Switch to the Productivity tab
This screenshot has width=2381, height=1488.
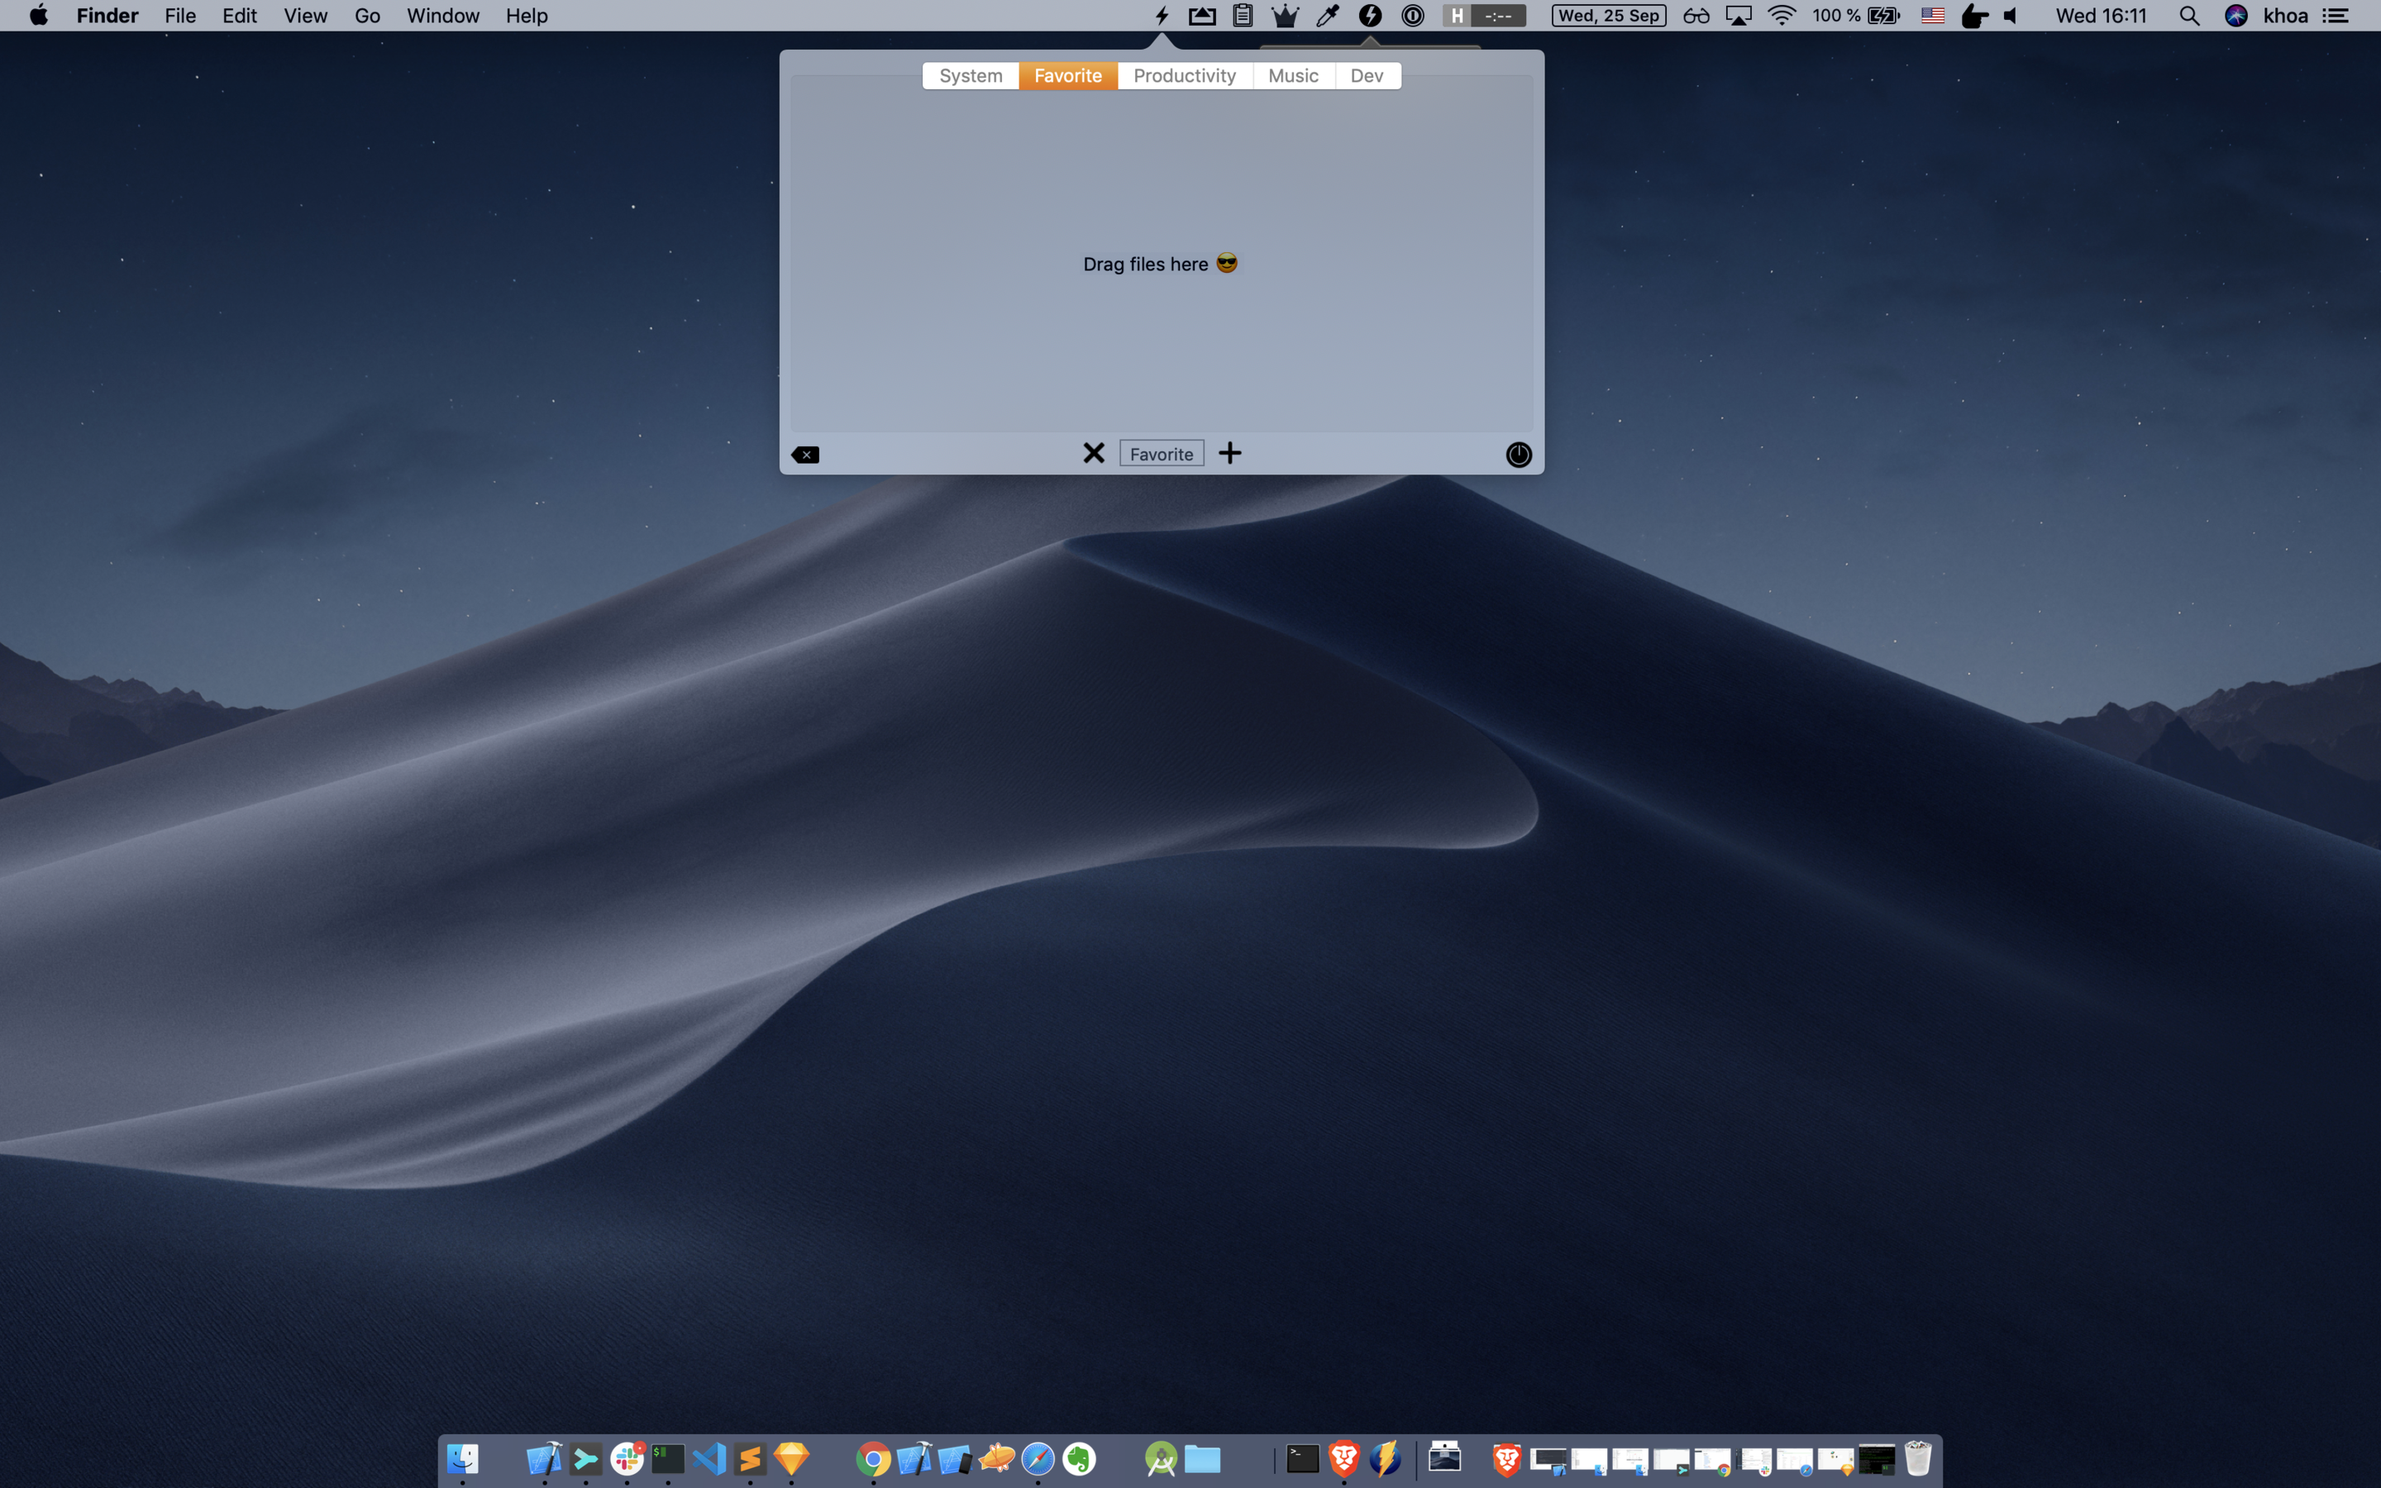point(1184,76)
